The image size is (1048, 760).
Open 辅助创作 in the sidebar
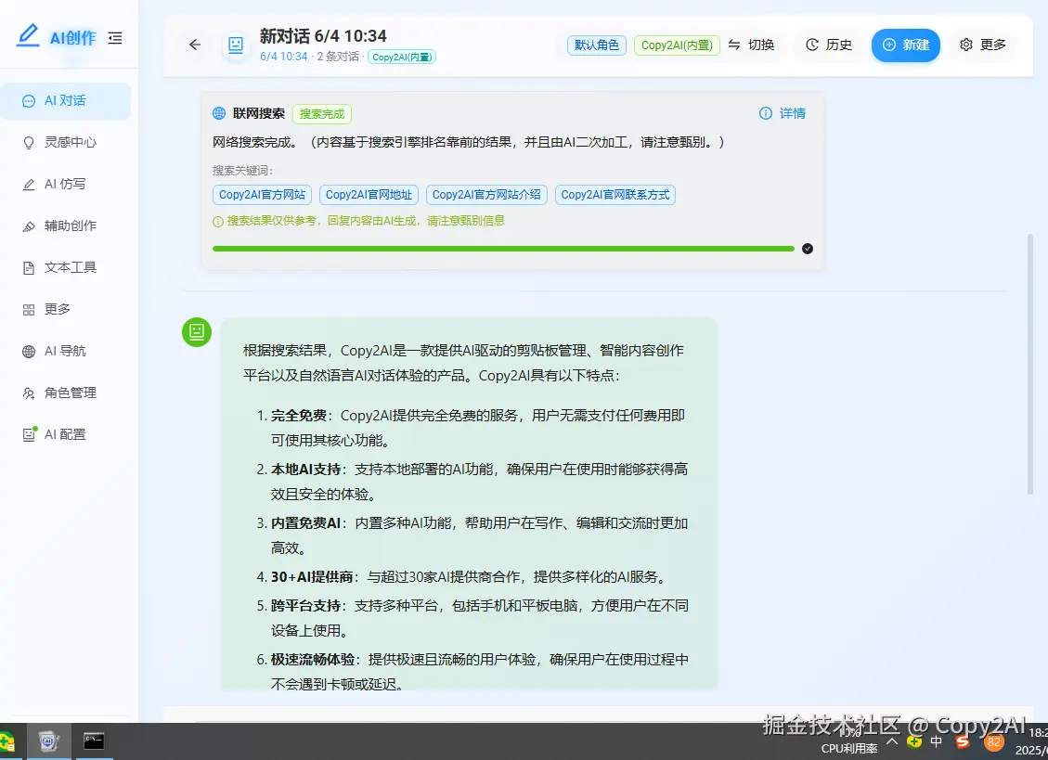click(66, 225)
